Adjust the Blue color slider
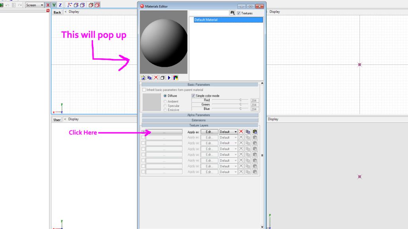The image size is (408, 229). pyautogui.click(x=230, y=109)
